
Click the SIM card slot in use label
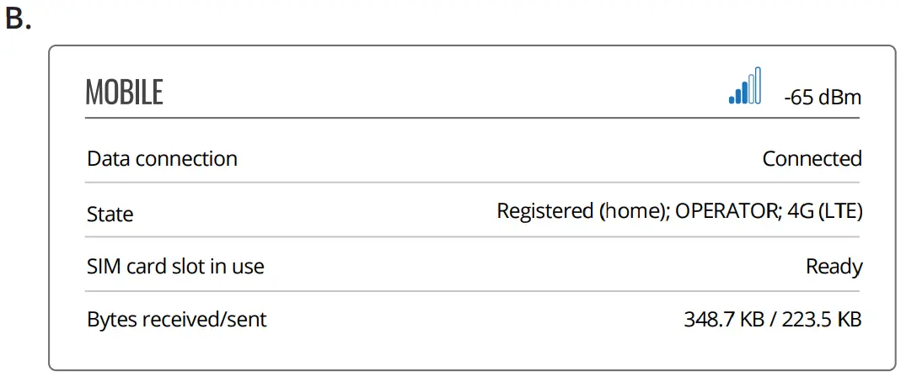175,267
